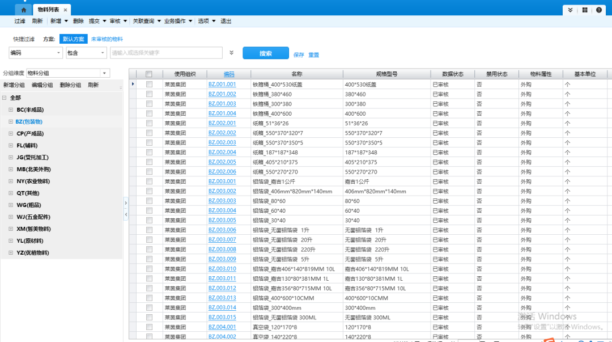This screenshot has width=612, height=342.
Task: Select the YZ(优植物料) group
Action: pyautogui.click(x=33, y=253)
